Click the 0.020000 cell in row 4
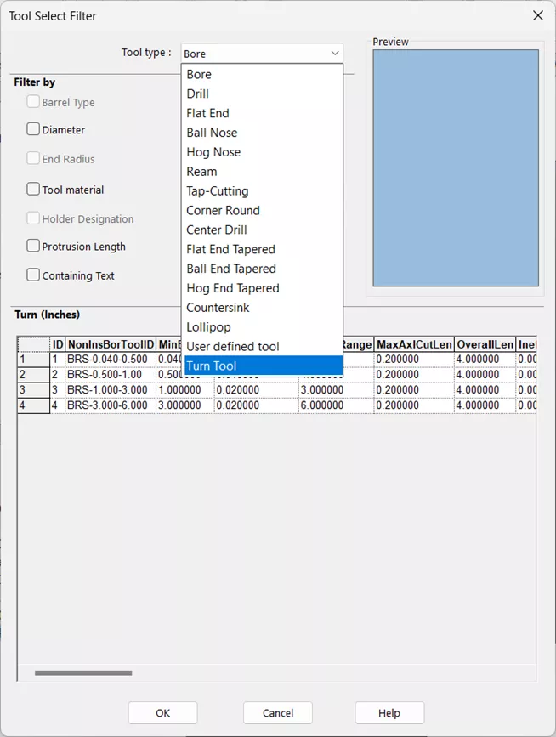 (256, 405)
